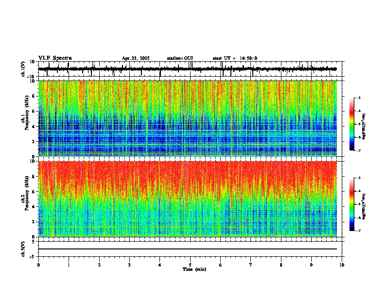
Task: Click the time axis tick label "4"
Action: (x=160, y=265)
